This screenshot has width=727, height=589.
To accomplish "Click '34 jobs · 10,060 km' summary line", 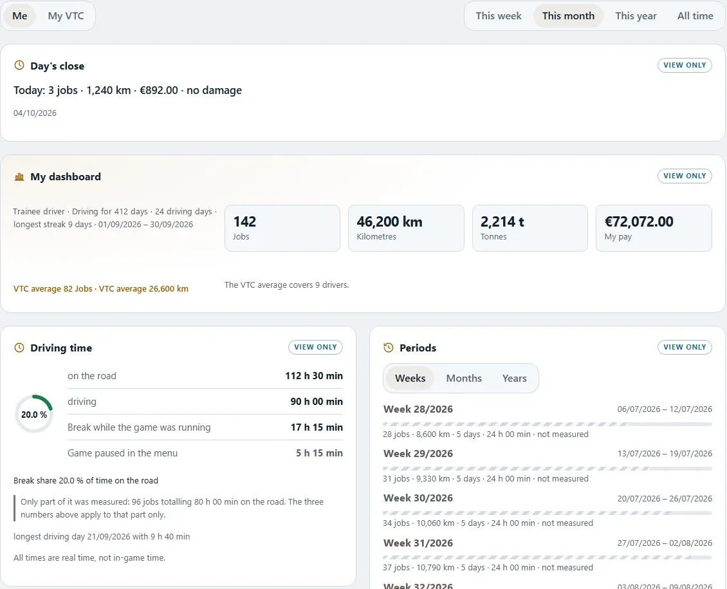I will coord(488,523).
